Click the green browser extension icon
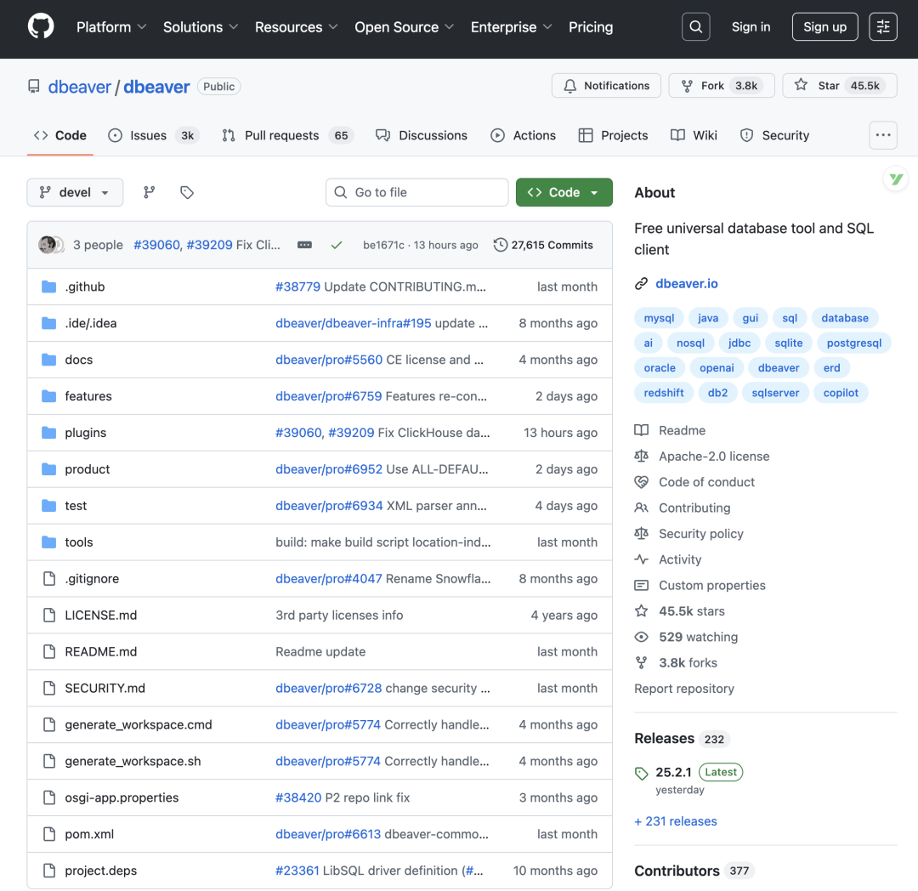This screenshot has height=891, width=918. click(x=896, y=179)
